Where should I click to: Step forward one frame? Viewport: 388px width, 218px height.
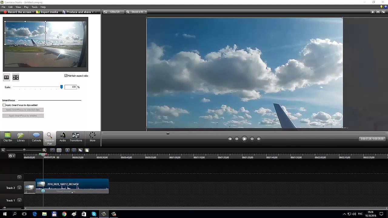[x=252, y=139]
